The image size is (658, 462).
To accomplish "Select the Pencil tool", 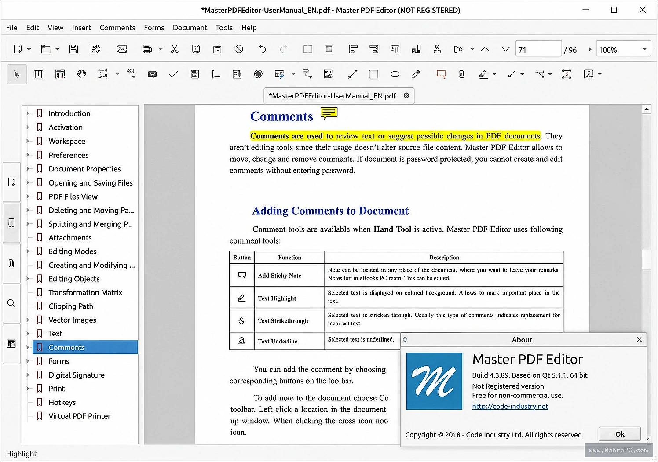I will [416, 74].
